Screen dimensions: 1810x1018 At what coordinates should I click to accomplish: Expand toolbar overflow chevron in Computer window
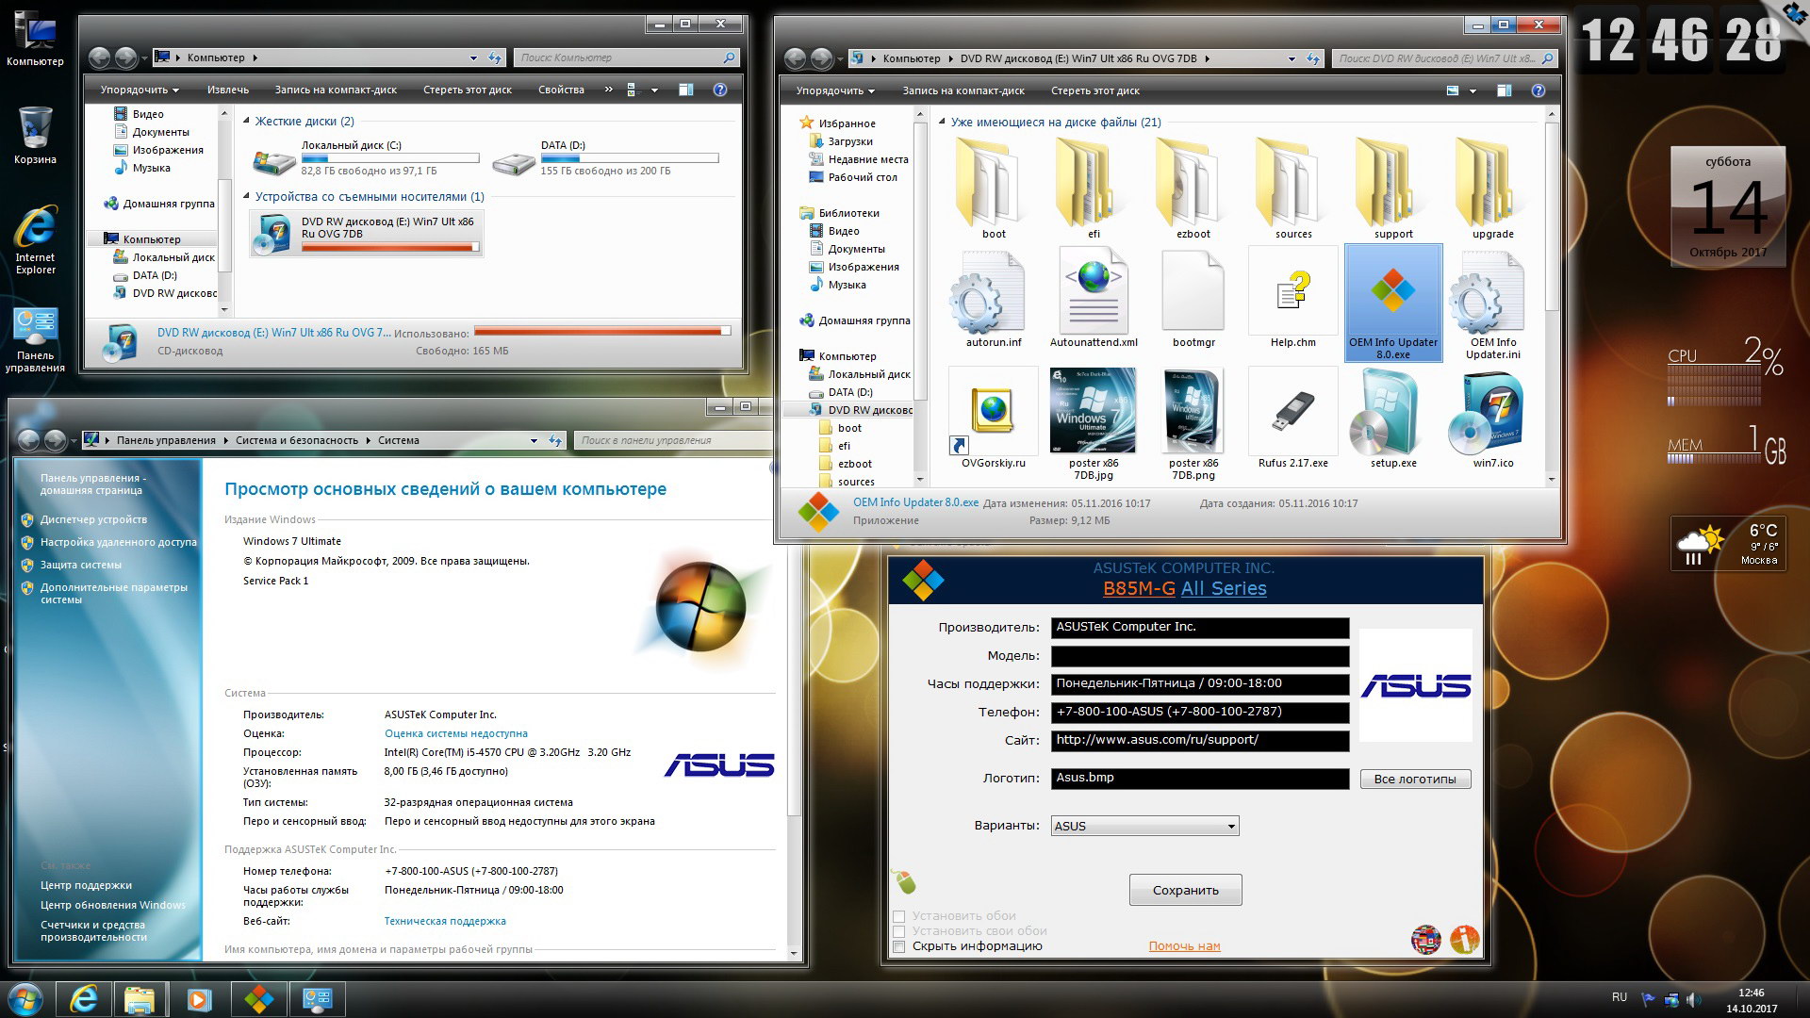(608, 90)
